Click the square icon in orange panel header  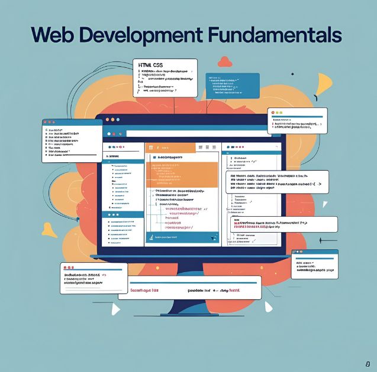click(151, 147)
